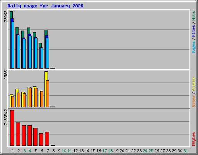This screenshot has height=155, width=198.
Task: Click the orange Sites bar for day 5
Action: (36, 98)
